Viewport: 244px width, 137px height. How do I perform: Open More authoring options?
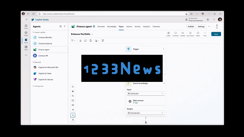pyautogui.click(x=205, y=34)
